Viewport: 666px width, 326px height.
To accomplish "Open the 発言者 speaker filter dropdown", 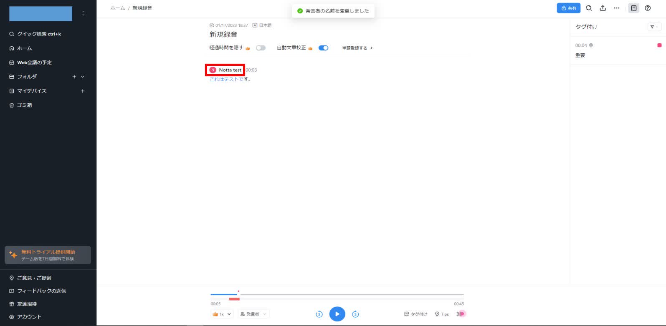I will [253, 314].
